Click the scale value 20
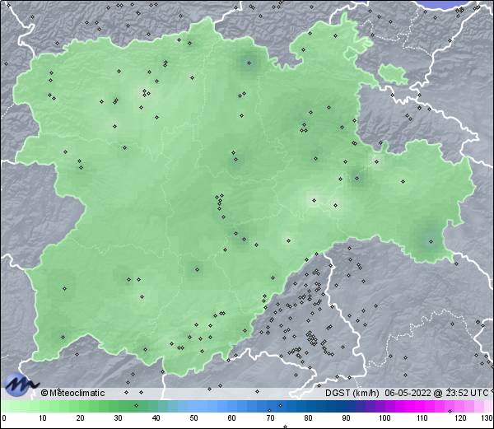Screen dimensions: 494x429 (x=81, y=418)
